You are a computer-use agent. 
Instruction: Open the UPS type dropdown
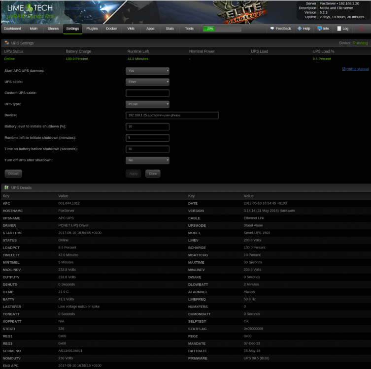click(147, 104)
